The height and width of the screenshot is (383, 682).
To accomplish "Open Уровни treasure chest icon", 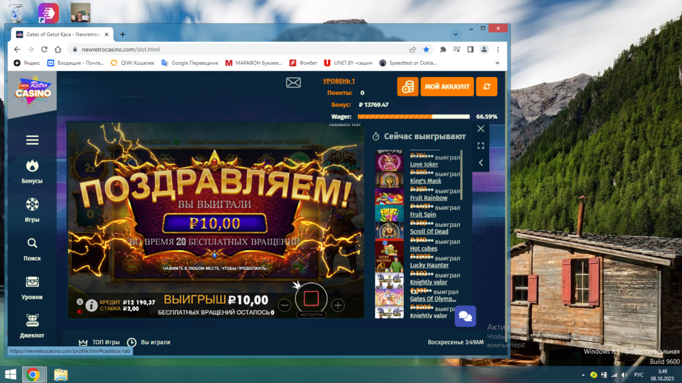I will (x=32, y=282).
